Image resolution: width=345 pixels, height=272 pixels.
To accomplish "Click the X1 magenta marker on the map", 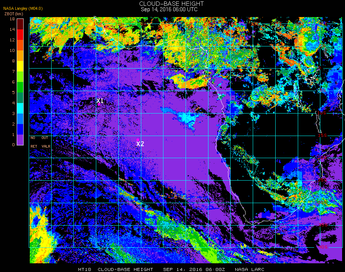I will [99, 104].
